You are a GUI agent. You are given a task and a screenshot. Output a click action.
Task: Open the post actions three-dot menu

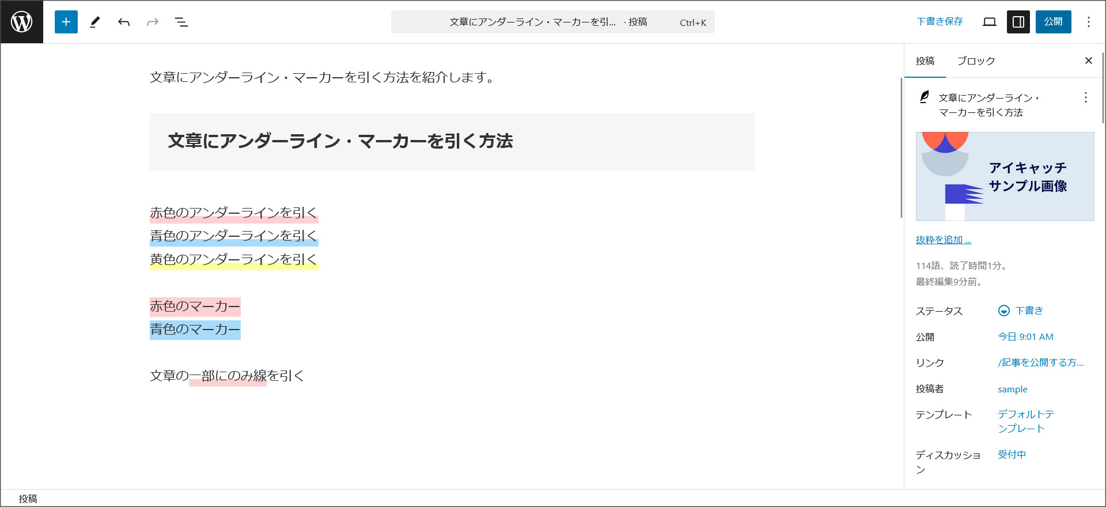click(1086, 97)
